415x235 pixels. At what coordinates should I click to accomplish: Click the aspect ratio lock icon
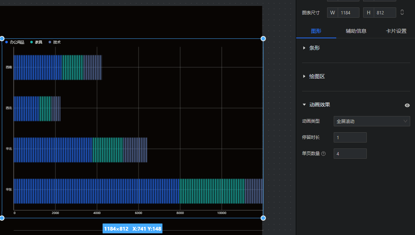(x=402, y=13)
